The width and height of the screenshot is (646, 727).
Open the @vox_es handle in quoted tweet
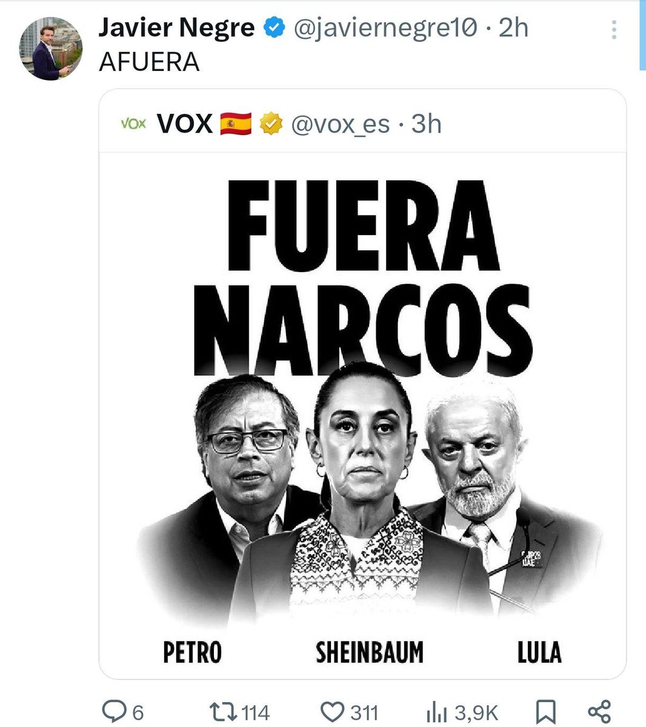(341, 124)
